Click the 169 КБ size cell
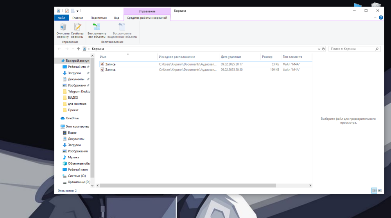This screenshot has width=391, height=218. [x=274, y=69]
